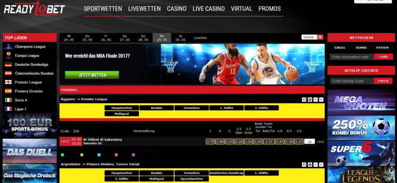Open the Sportwetten menu
This screenshot has height=183, width=397.
point(103,9)
